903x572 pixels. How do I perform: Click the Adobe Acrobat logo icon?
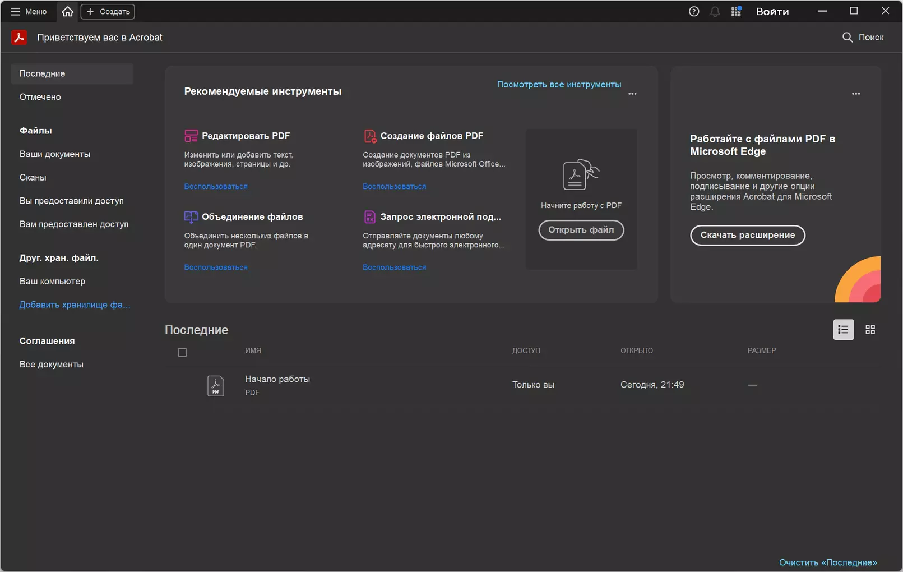(19, 37)
